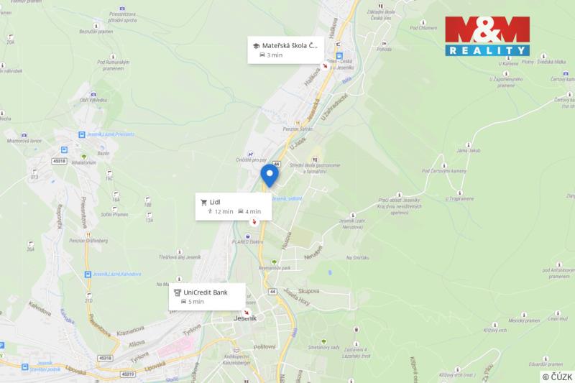The width and height of the screenshot is (575, 383).
Task: Click the red arrow marker near Jeseník label
Action: 247,313
